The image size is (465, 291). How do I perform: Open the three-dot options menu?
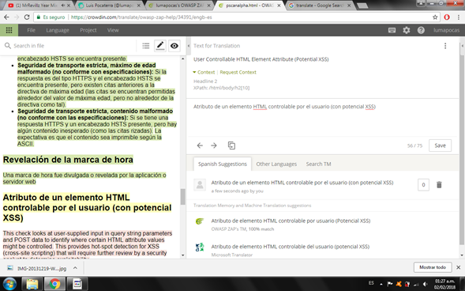click(445, 46)
